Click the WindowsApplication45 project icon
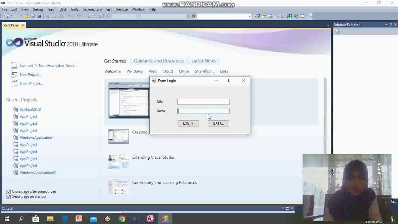398x224 pixels. pos(16,173)
